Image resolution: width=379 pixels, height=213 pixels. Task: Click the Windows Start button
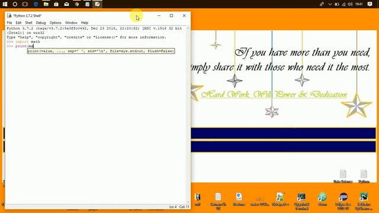click(5, 4)
